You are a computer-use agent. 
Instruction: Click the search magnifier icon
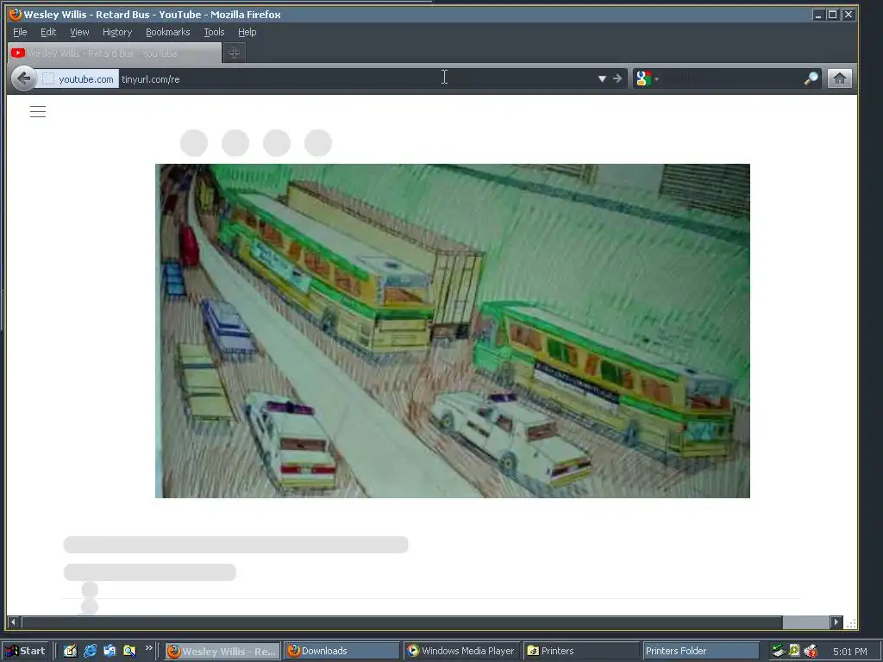click(x=811, y=78)
